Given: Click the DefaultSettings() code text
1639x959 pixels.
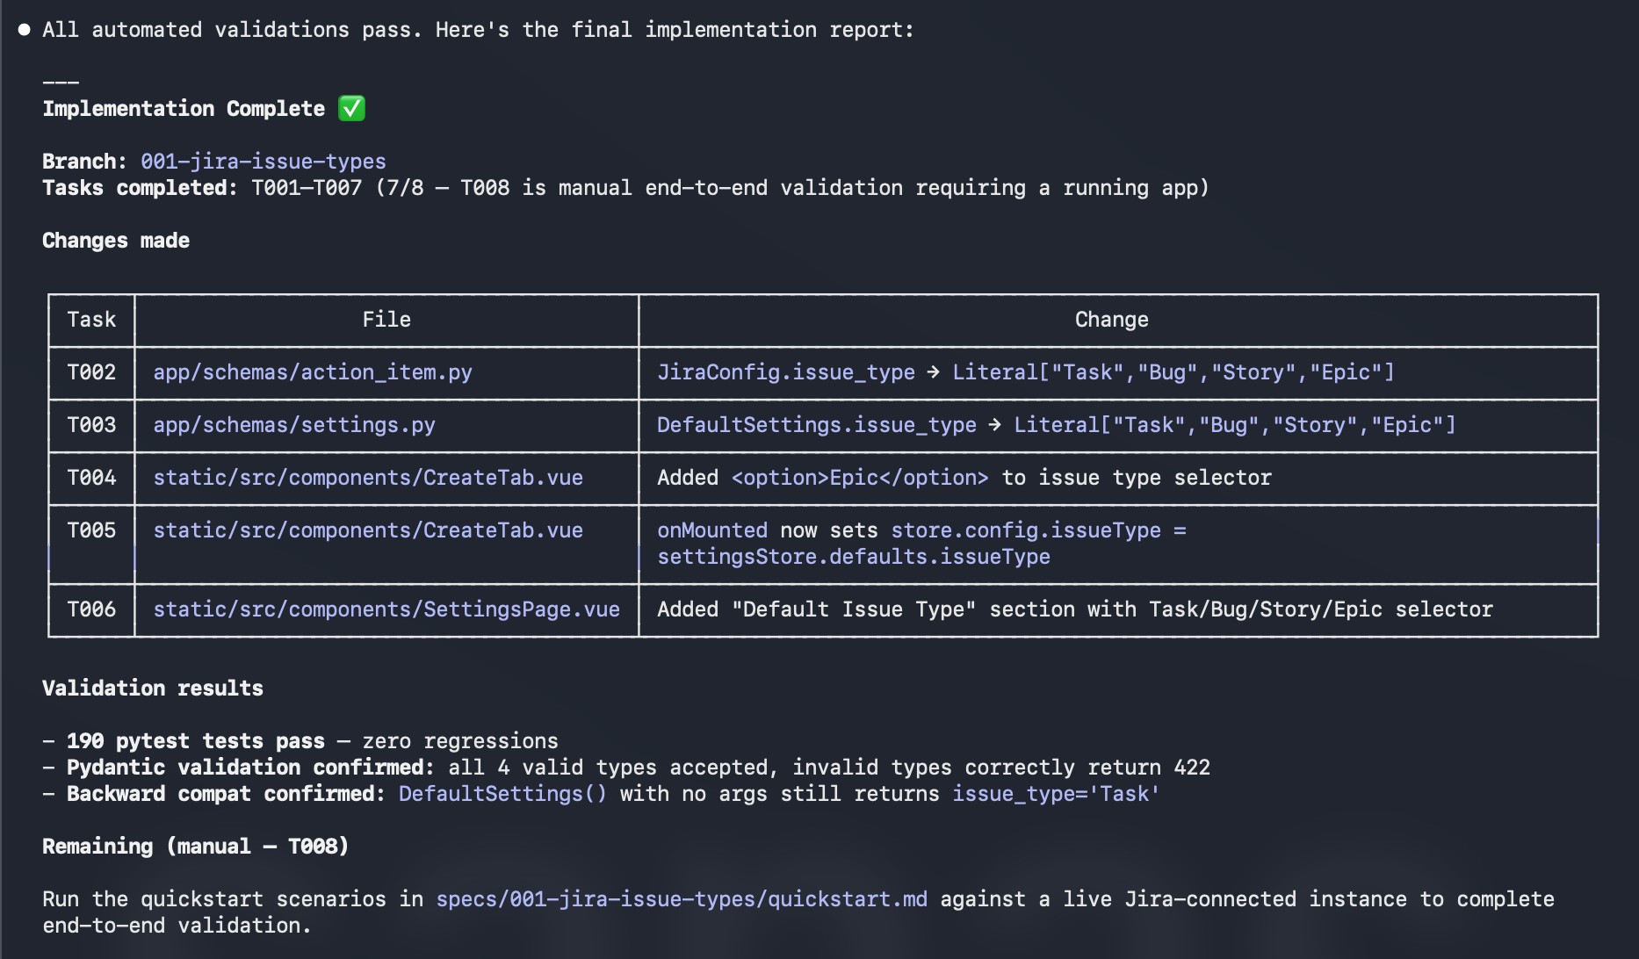Looking at the screenshot, I should pyautogui.click(x=502, y=794).
